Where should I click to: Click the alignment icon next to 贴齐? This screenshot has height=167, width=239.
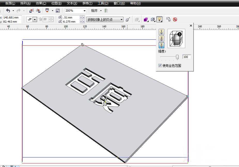tap(106, 11)
